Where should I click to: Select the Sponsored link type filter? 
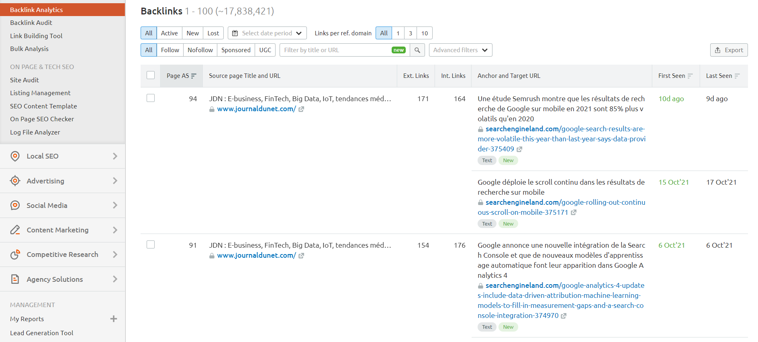click(x=236, y=50)
